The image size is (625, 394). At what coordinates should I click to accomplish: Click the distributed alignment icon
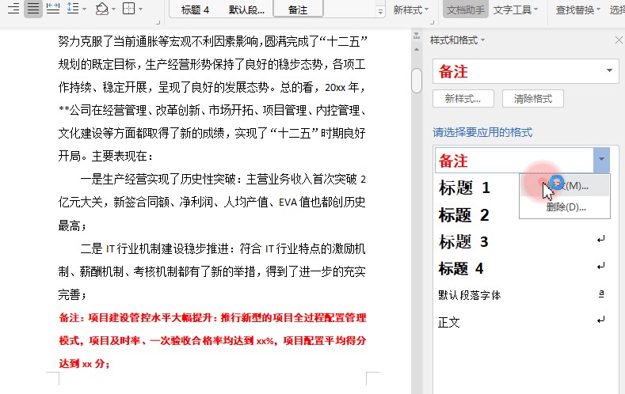[53, 9]
